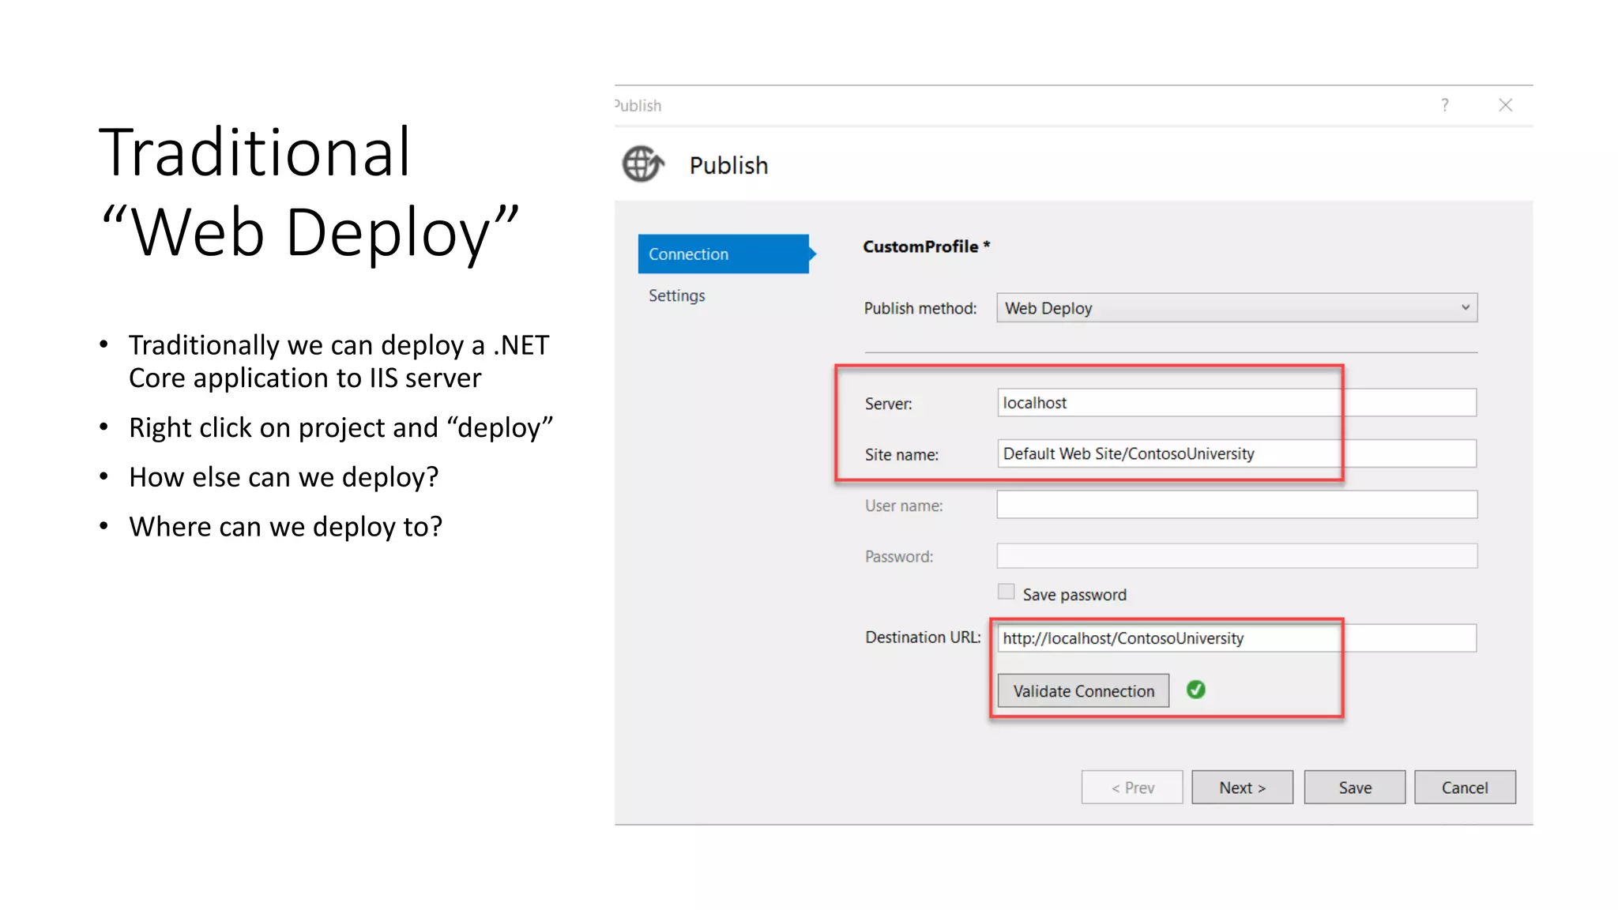Switch to the Settings tab
Screen dimensions: 1618x910
pos(677,295)
